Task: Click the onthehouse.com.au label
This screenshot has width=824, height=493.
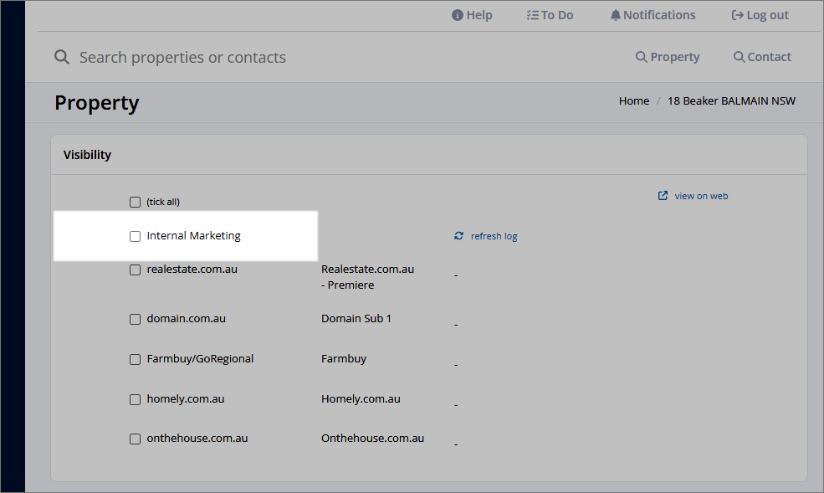Action: point(197,439)
